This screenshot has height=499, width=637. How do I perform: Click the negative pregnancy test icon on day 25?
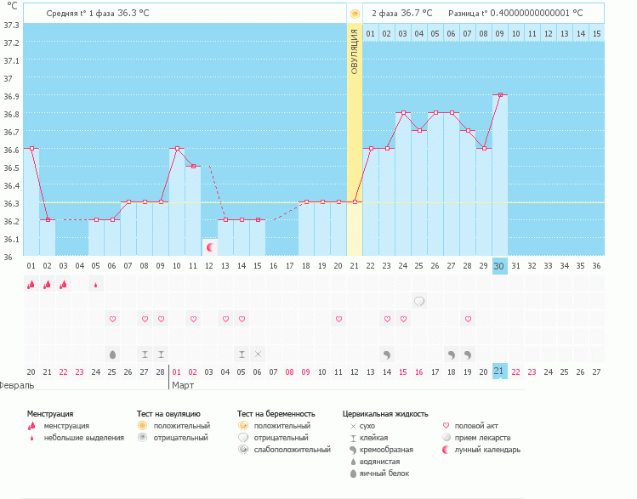[419, 301]
